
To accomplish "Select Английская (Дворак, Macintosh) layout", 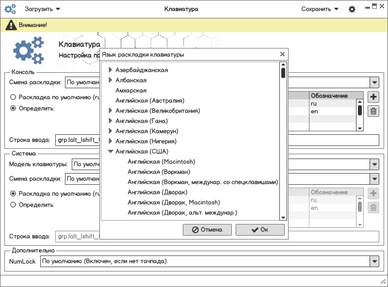I will click(174, 202).
